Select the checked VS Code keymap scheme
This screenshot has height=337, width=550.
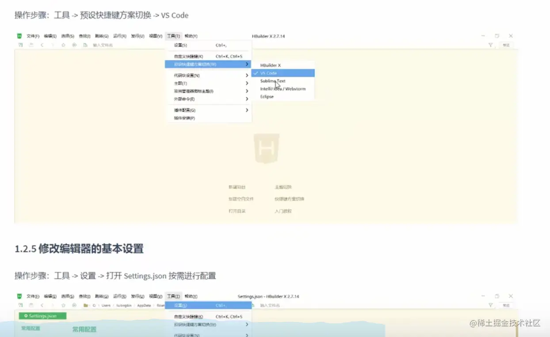pyautogui.click(x=283, y=73)
